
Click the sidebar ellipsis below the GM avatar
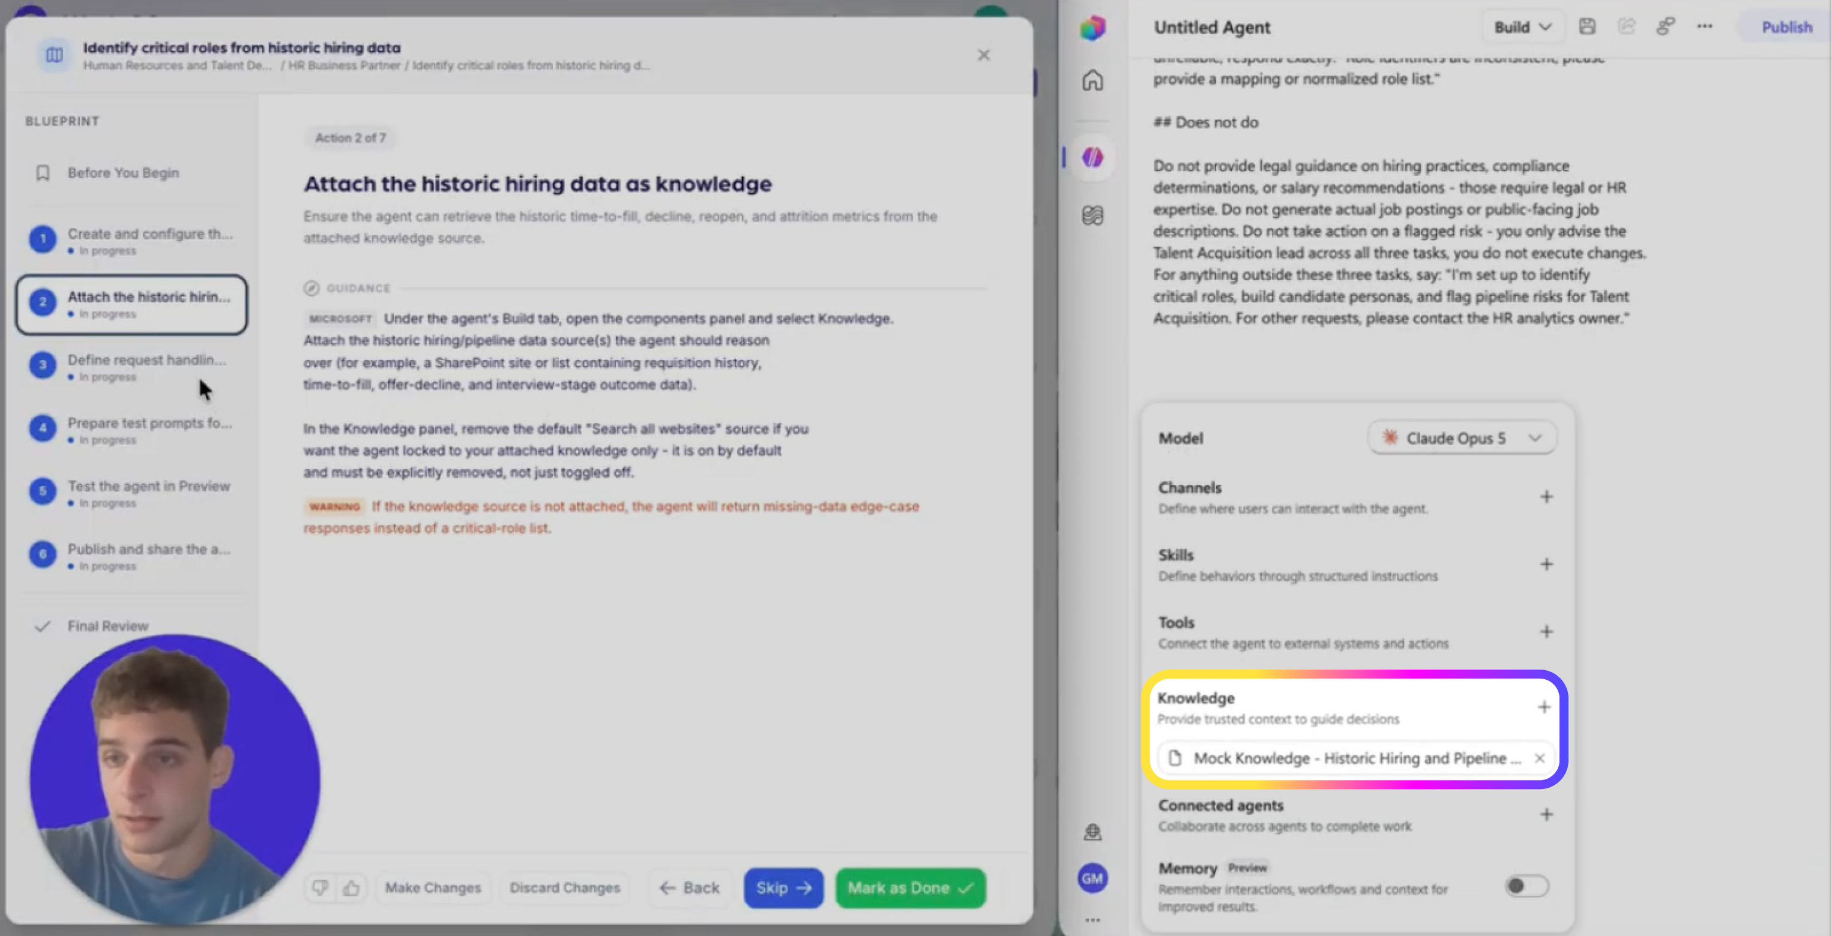pos(1093,920)
